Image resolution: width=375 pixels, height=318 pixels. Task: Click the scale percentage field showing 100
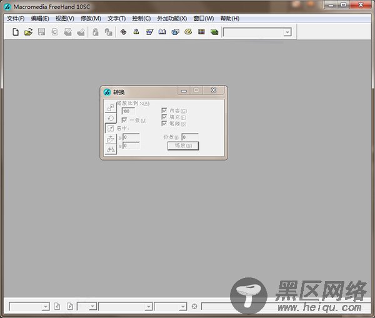(128, 111)
